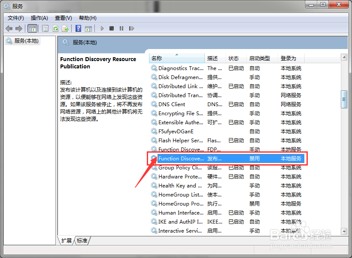The height and width of the screenshot is (258, 352).
Task: Click the Hardware Prote... gear icon
Action: [x=154, y=176]
